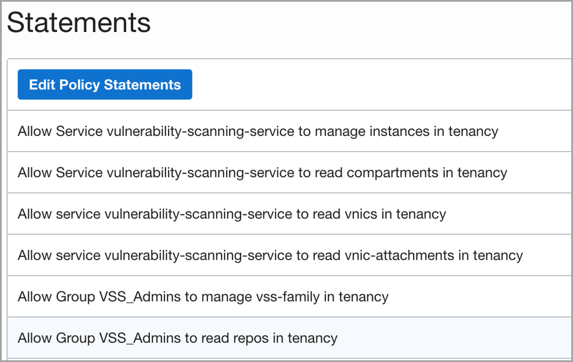Click "tenancy" ending the vnic-attachments statement

[x=498, y=255]
